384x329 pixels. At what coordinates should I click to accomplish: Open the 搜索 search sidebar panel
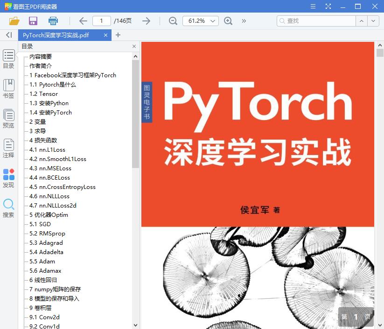pyautogui.click(x=8, y=208)
